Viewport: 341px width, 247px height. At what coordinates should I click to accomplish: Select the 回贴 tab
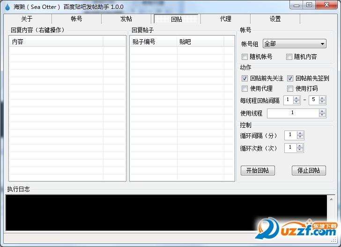(176, 19)
